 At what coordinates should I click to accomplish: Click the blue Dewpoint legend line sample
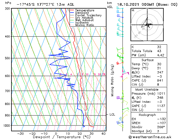pyautogui.click(x=72, y=13)
